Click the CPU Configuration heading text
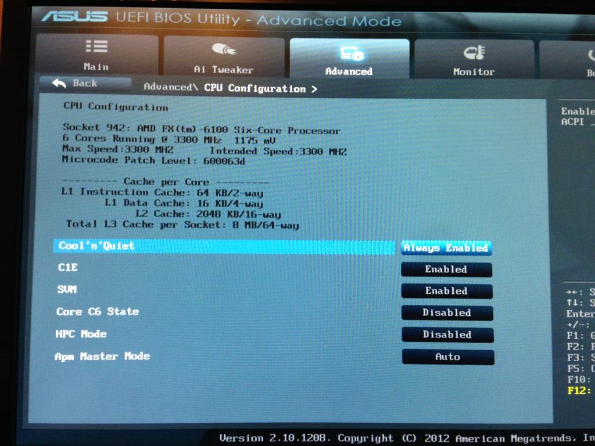Image resolution: width=595 pixels, height=446 pixels. (116, 107)
